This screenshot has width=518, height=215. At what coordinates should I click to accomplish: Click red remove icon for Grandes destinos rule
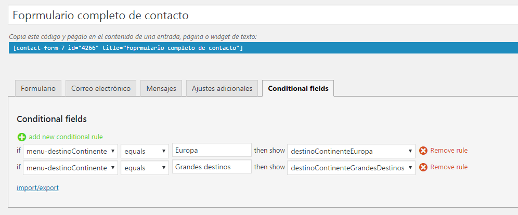click(423, 167)
